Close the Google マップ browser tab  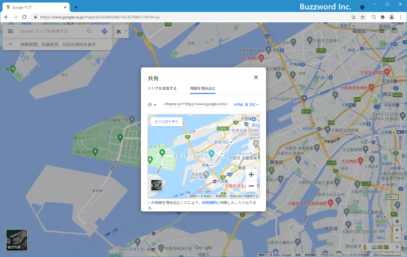[x=65, y=7]
